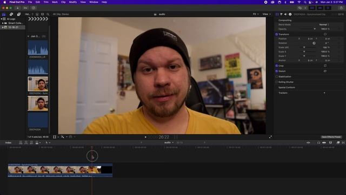Open the timeline Index button
The height and width of the screenshot is (195, 346).
(8, 143)
